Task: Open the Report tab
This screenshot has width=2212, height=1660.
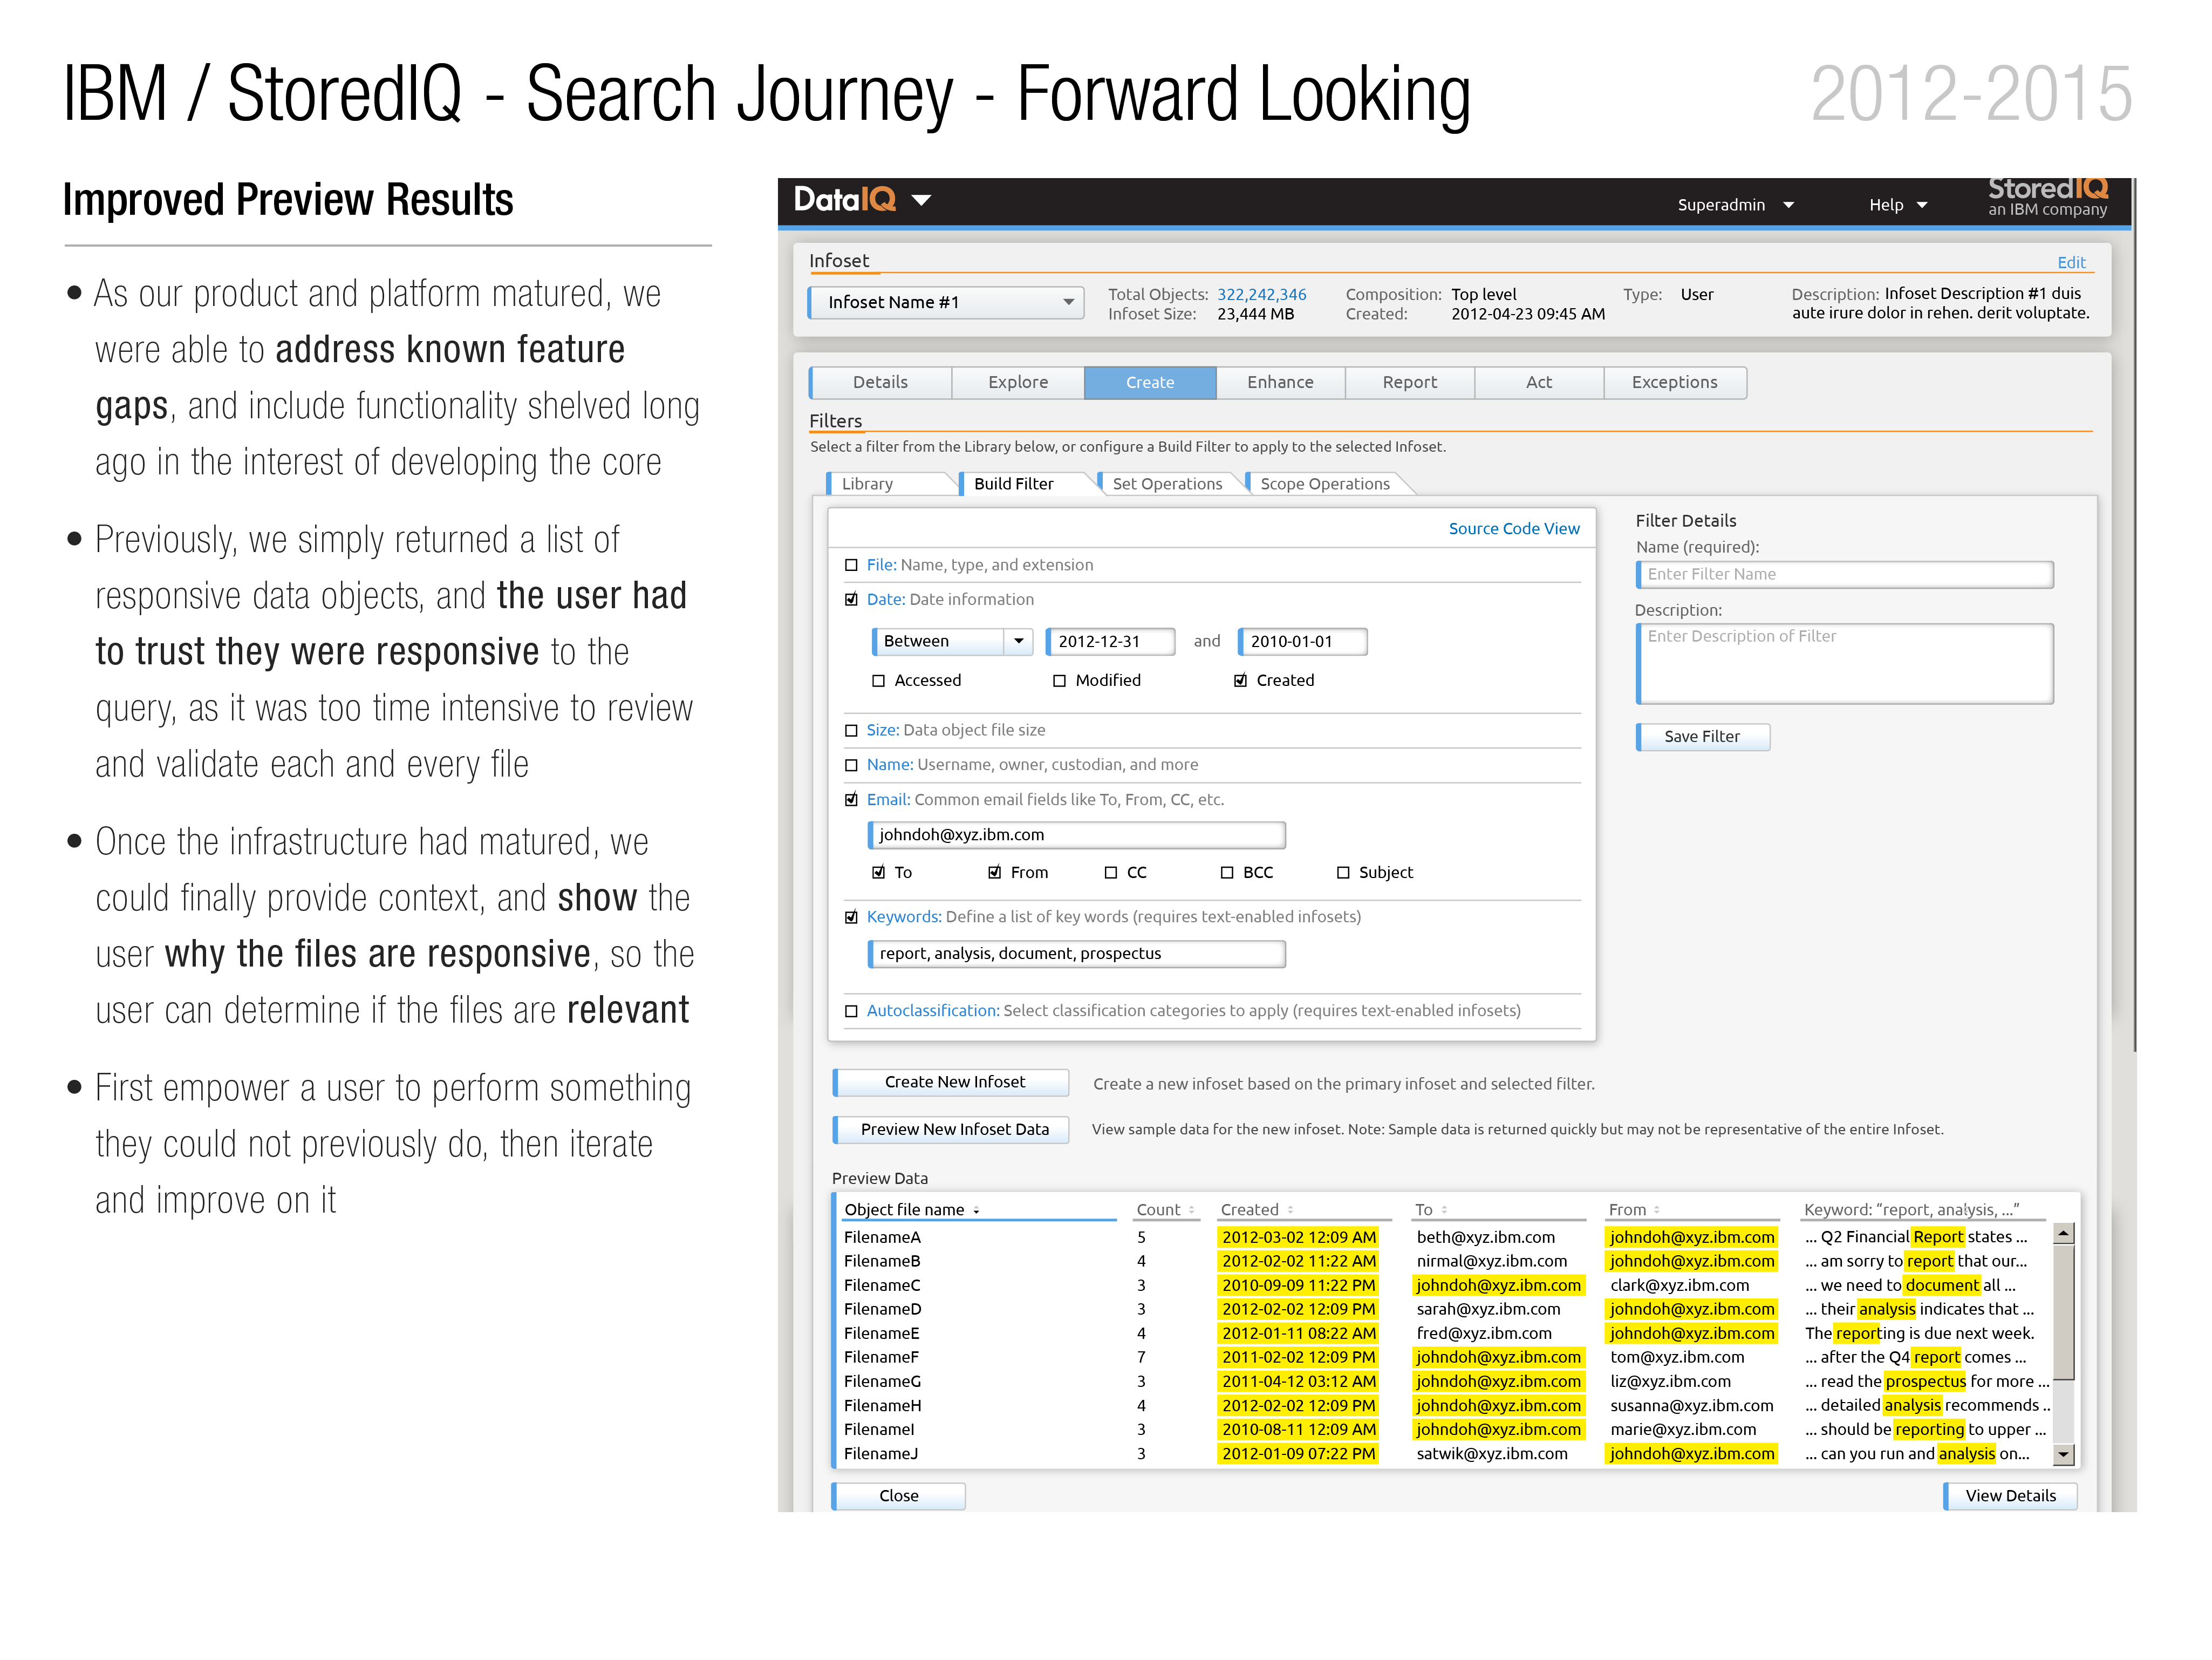Action: (1409, 382)
